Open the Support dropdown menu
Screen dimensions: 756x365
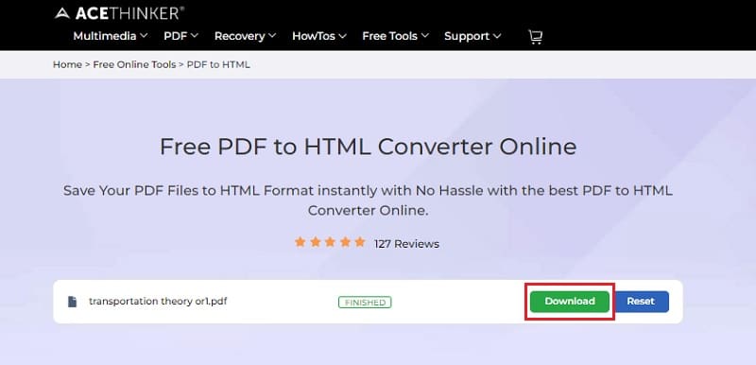472,36
